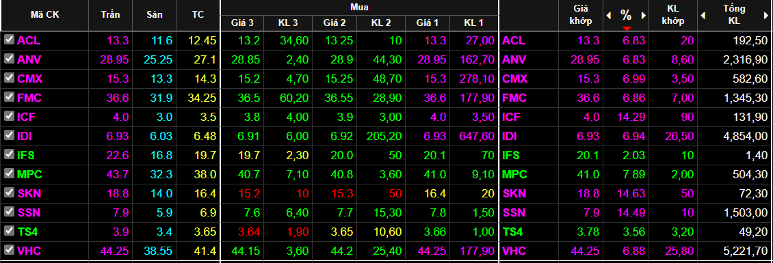The width and height of the screenshot is (773, 263).
Task: Uncheck the FMC stock checkbox
Action: pyautogui.click(x=9, y=97)
